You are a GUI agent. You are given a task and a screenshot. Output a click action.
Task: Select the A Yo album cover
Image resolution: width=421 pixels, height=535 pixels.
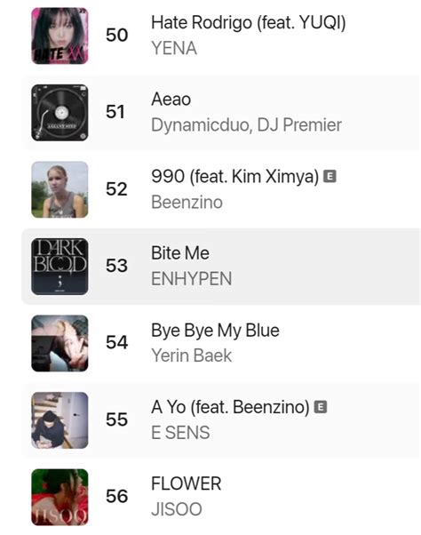coord(60,420)
